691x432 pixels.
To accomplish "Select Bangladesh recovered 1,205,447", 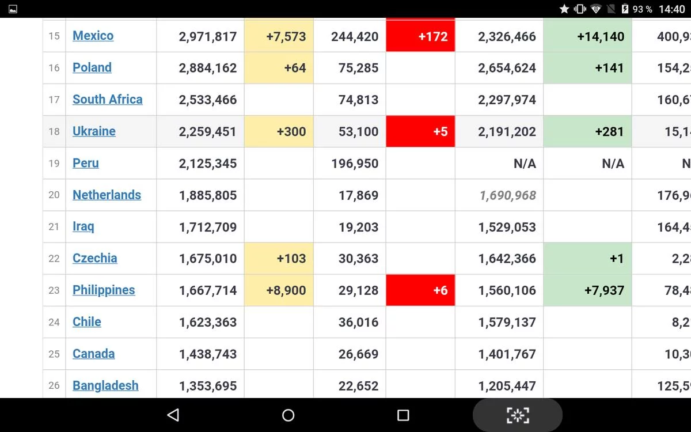I will (x=507, y=386).
